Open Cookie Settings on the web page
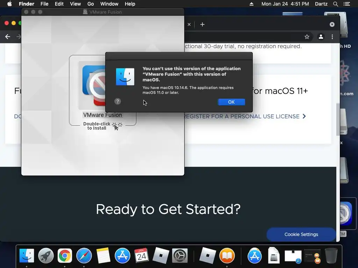The width and height of the screenshot is (358, 268). tap(301, 234)
